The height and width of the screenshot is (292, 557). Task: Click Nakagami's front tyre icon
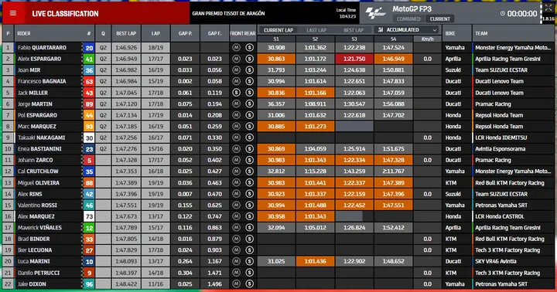click(236, 138)
